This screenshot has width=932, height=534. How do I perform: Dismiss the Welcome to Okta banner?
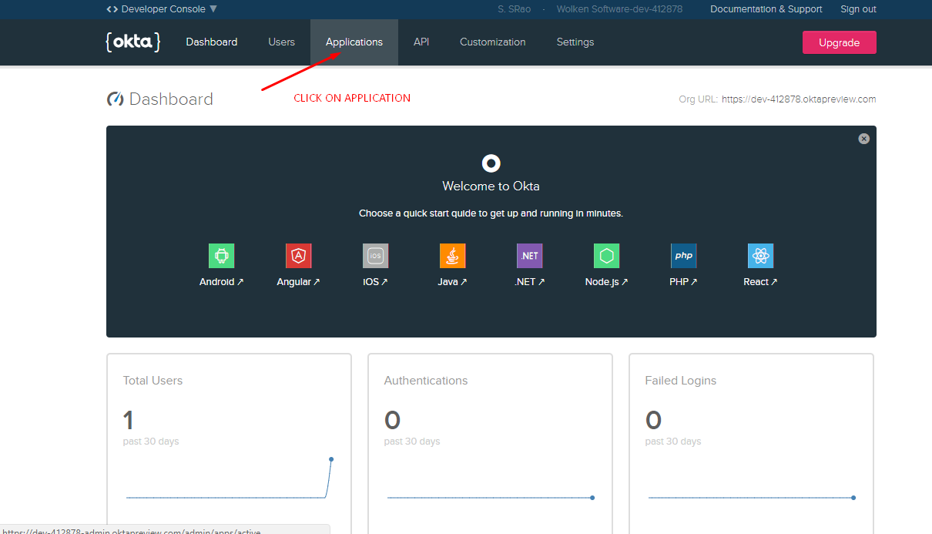click(863, 138)
